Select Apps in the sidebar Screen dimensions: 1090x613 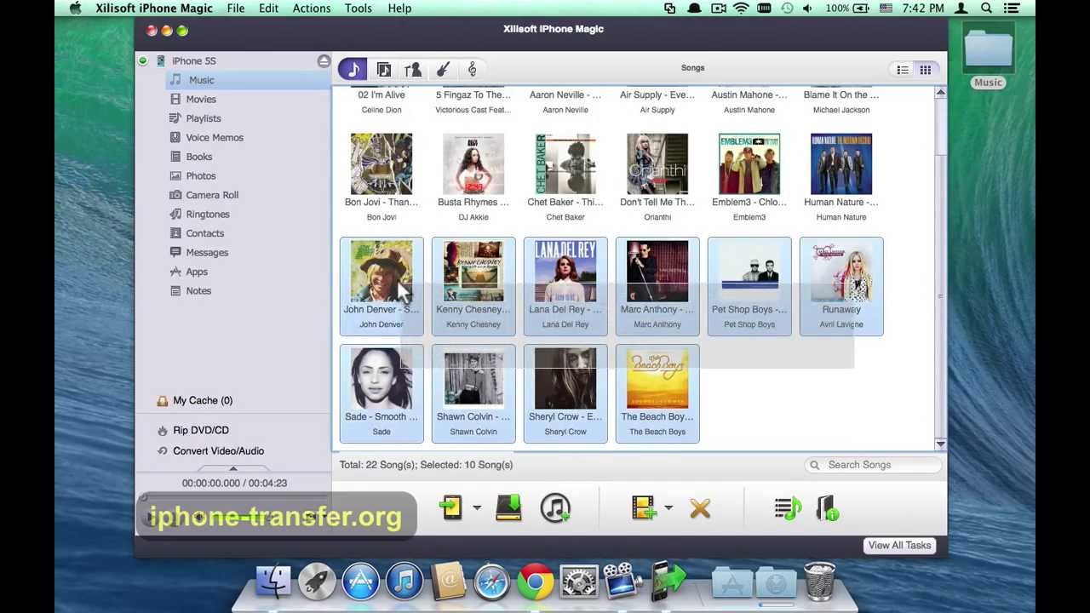click(x=197, y=272)
